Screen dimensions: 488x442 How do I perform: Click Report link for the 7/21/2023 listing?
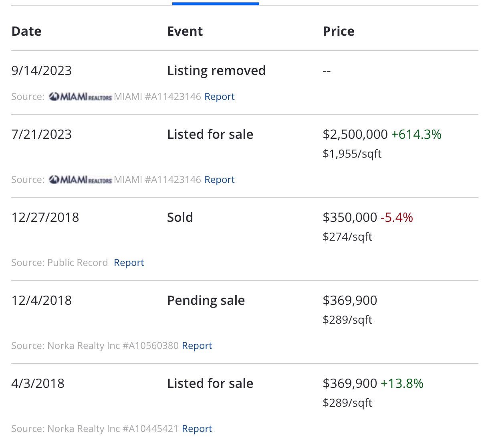click(219, 180)
